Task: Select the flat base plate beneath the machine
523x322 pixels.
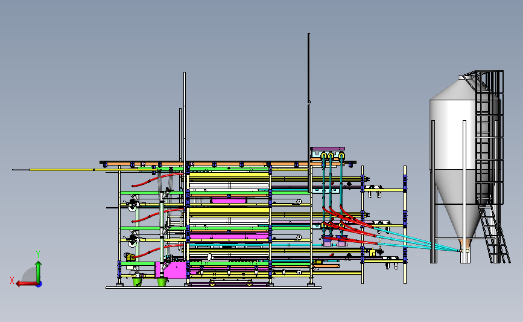Action: pos(214,287)
